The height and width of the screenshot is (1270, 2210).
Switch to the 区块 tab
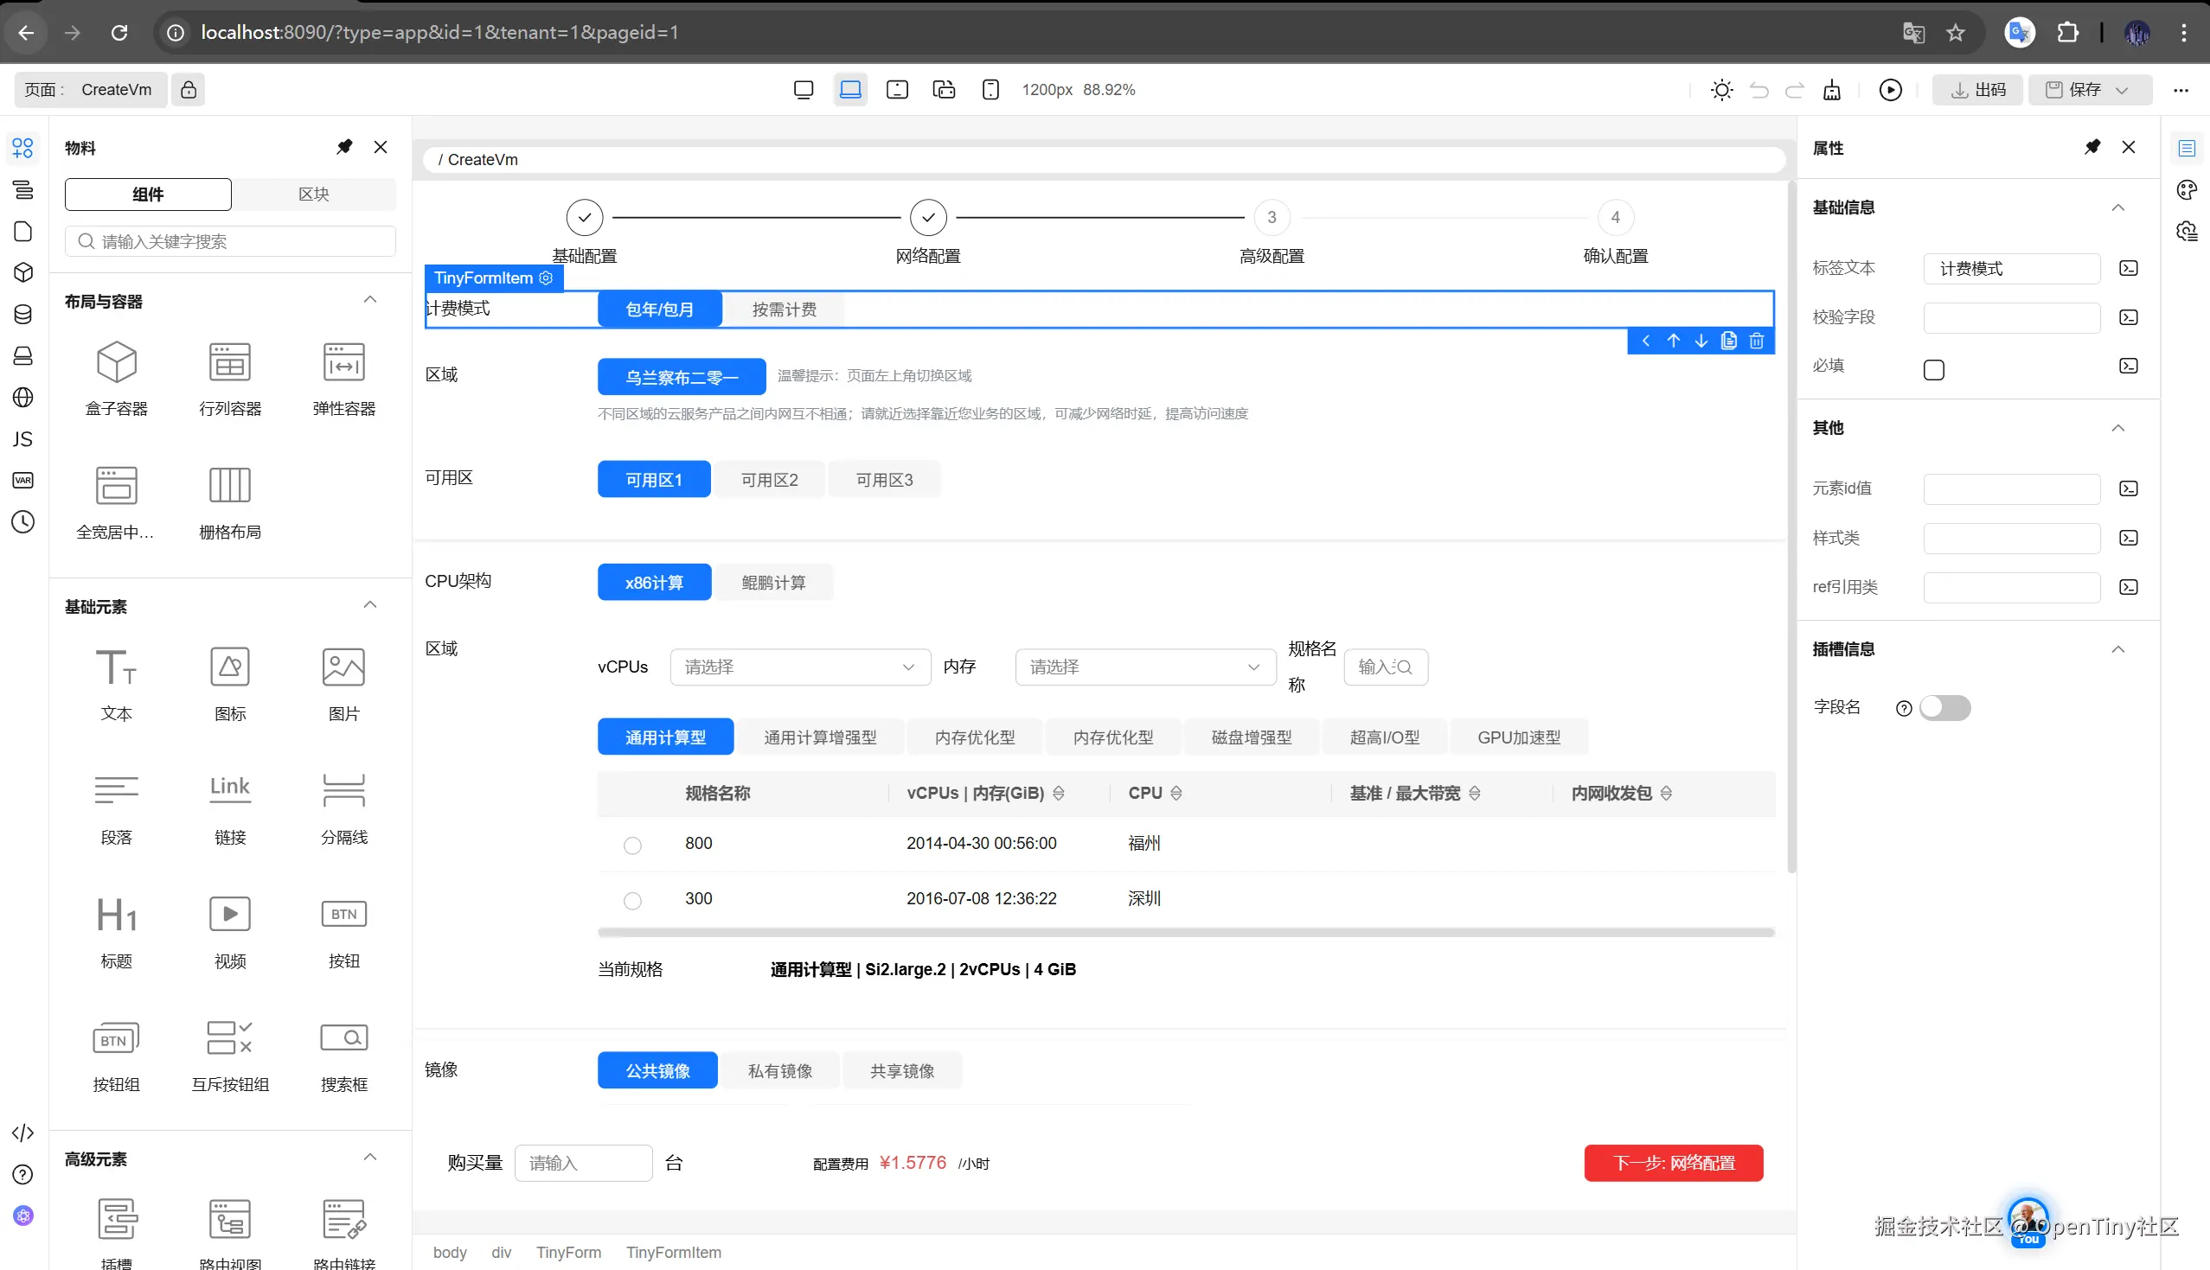313,195
